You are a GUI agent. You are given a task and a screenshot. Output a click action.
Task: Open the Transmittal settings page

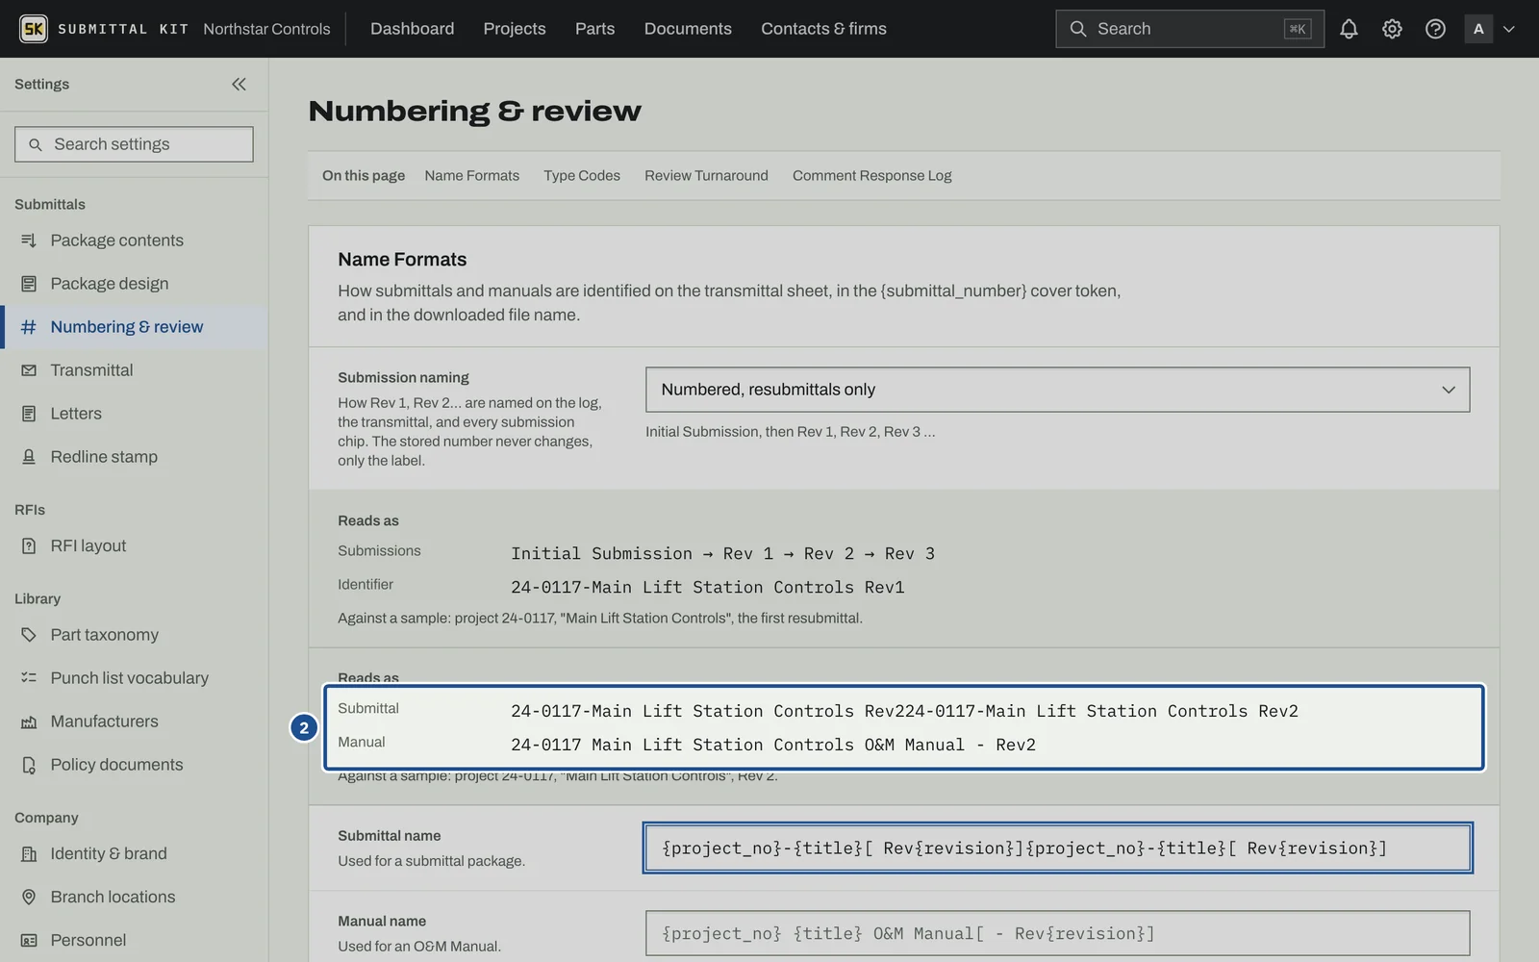pyautogui.click(x=134, y=370)
